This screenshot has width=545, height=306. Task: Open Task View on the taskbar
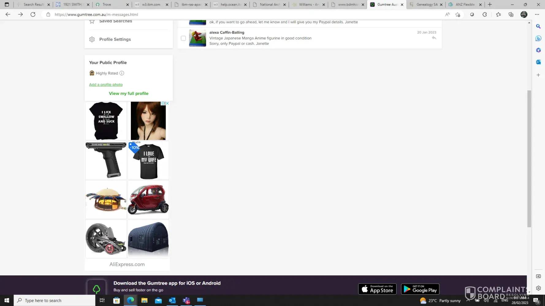(x=102, y=300)
